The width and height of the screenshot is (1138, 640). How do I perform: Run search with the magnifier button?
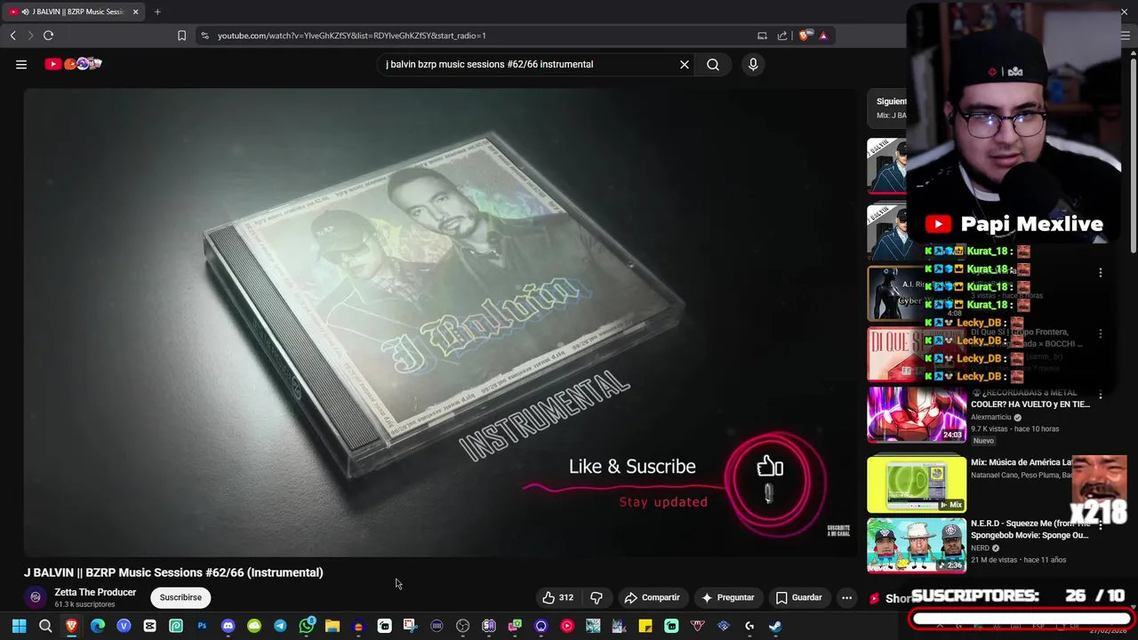point(713,64)
